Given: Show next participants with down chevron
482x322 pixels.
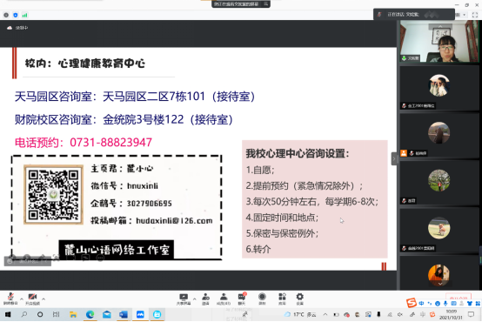Looking at the screenshot, I should click(440, 284).
